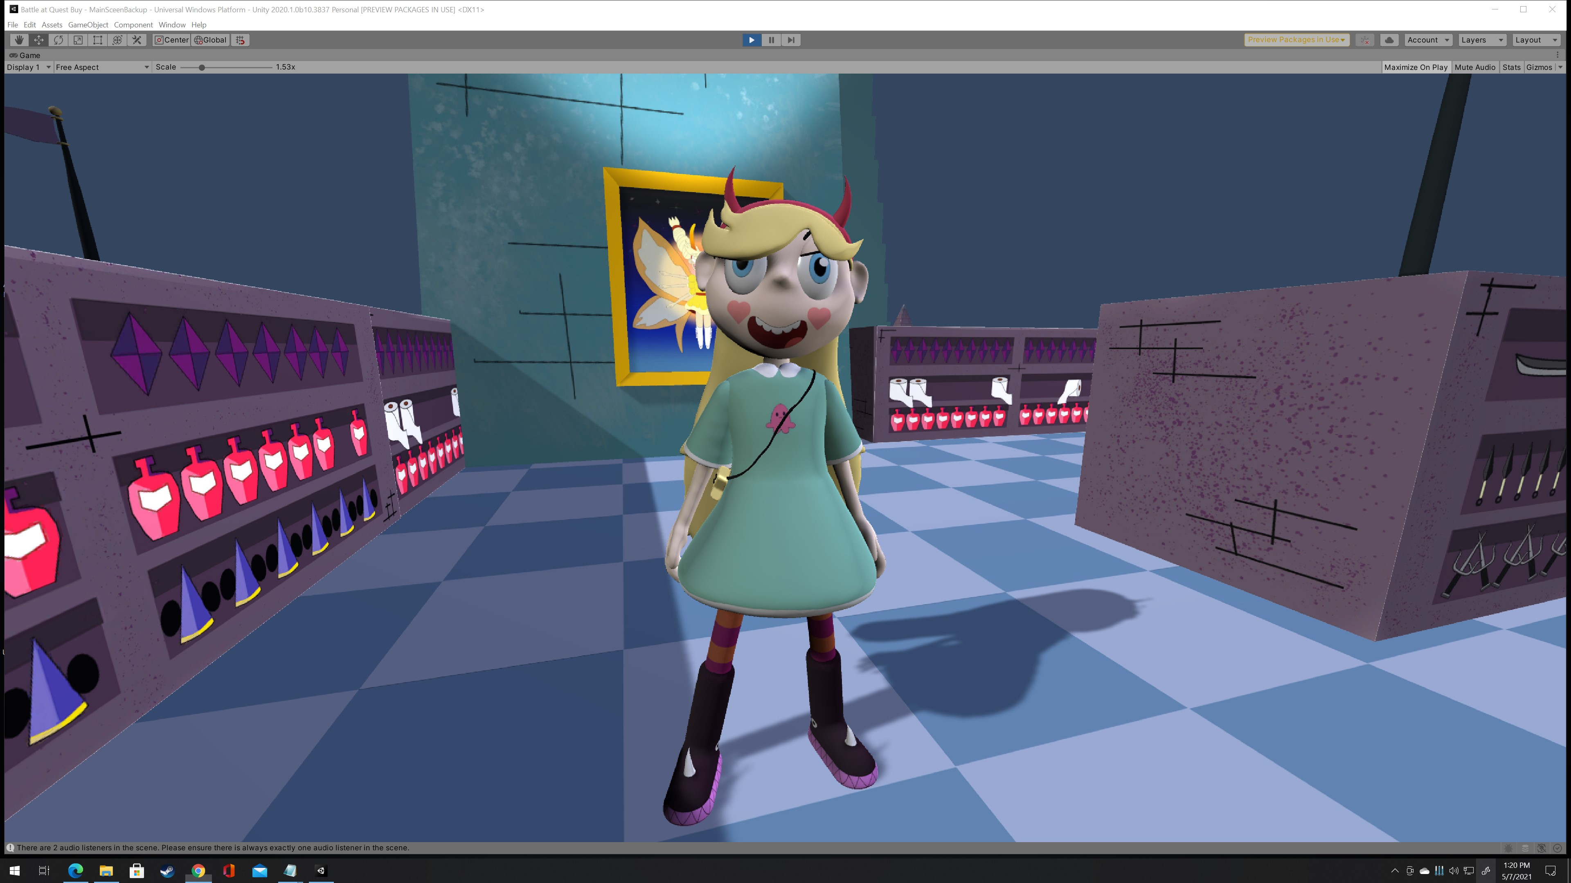Open the notification center
1571x883 pixels.
[x=1551, y=870]
